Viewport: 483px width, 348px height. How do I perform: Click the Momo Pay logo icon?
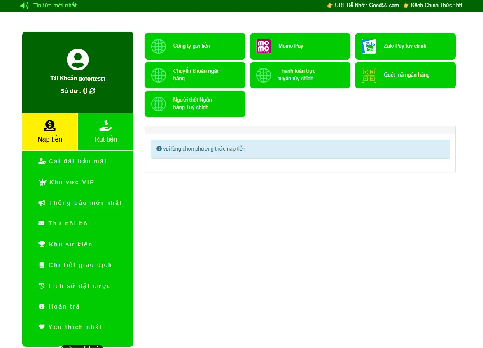(264, 46)
